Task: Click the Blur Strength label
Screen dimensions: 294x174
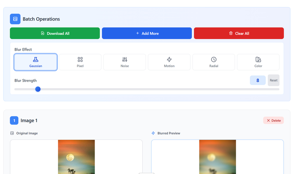Action: pos(26,80)
